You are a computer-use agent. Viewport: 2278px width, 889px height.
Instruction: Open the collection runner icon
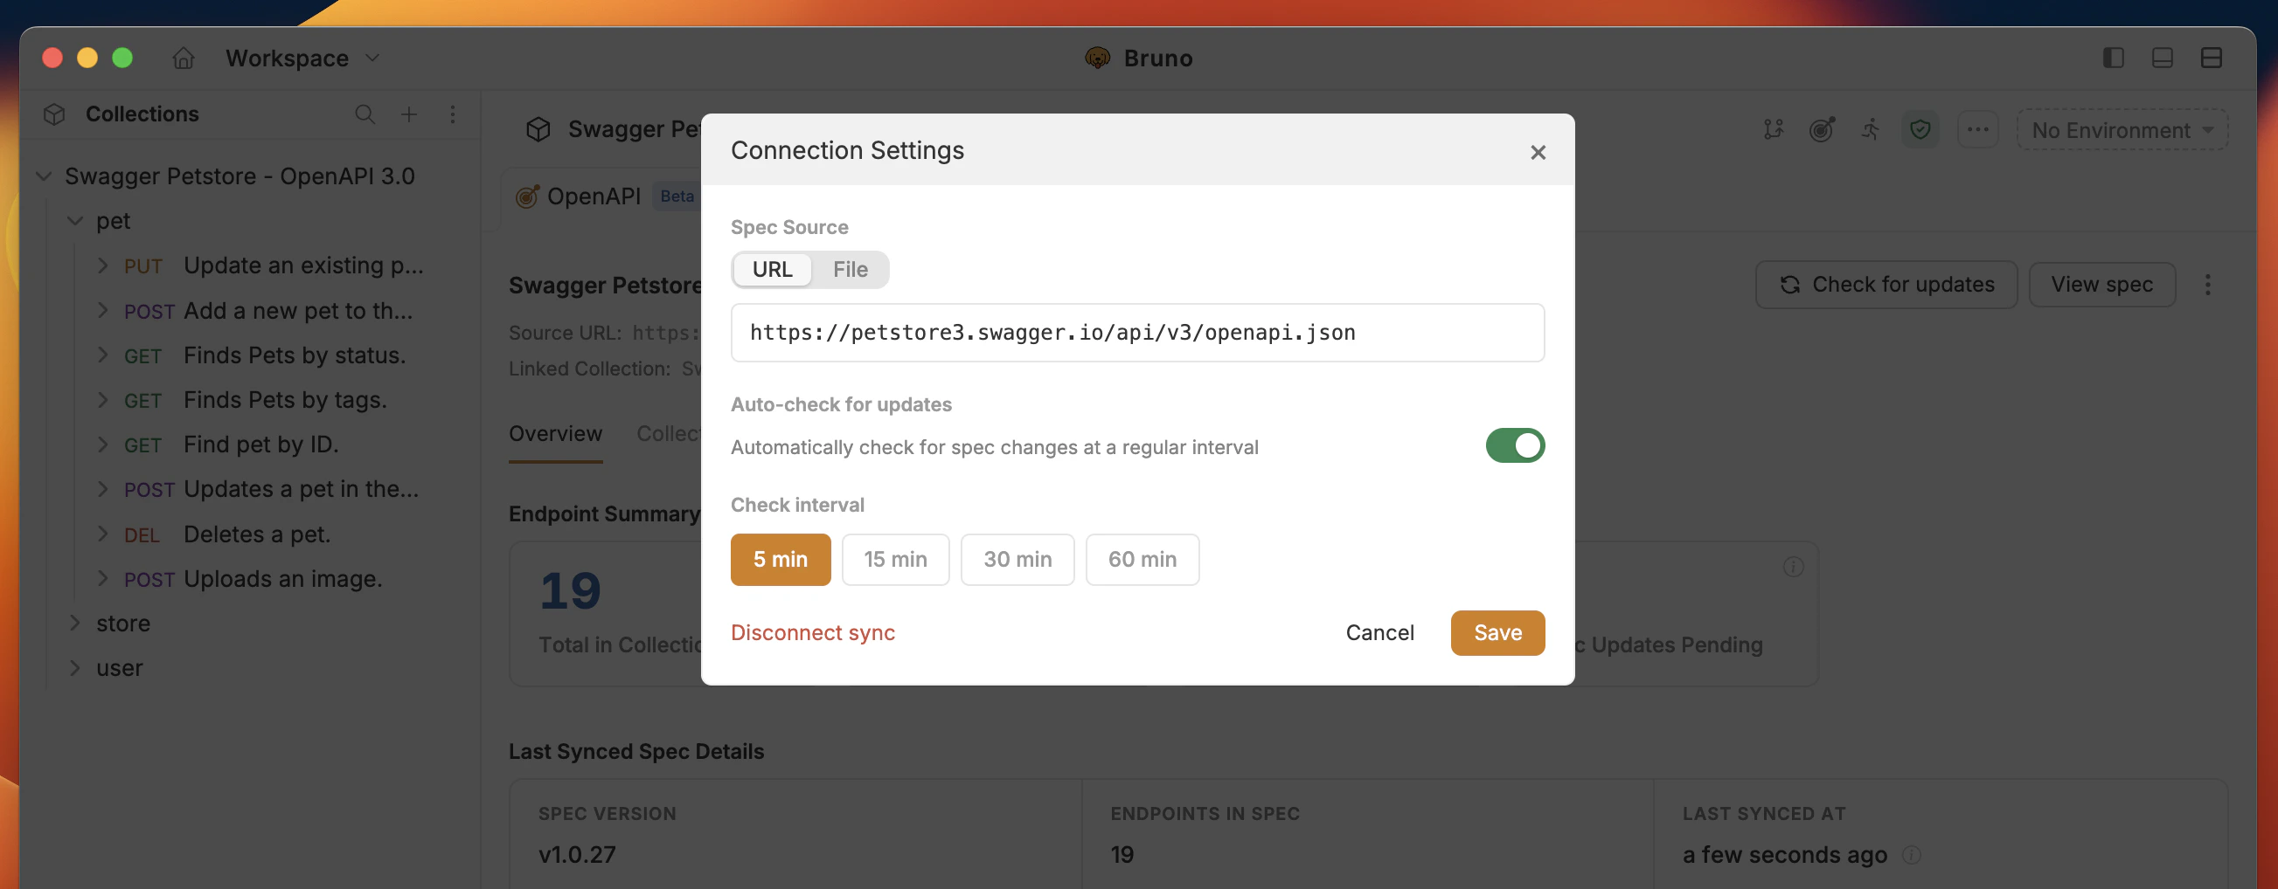click(1871, 130)
